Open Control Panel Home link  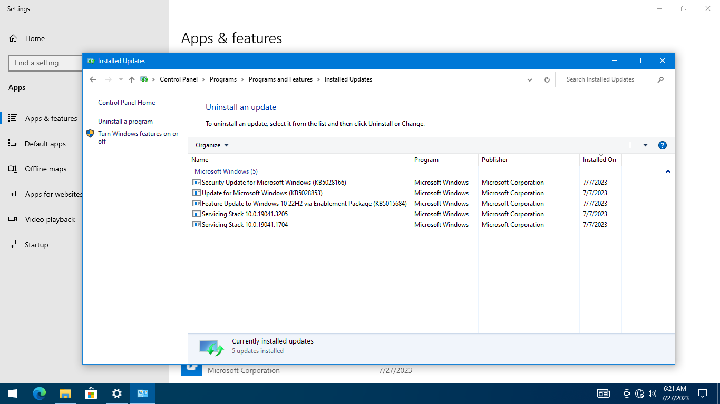[x=127, y=103]
